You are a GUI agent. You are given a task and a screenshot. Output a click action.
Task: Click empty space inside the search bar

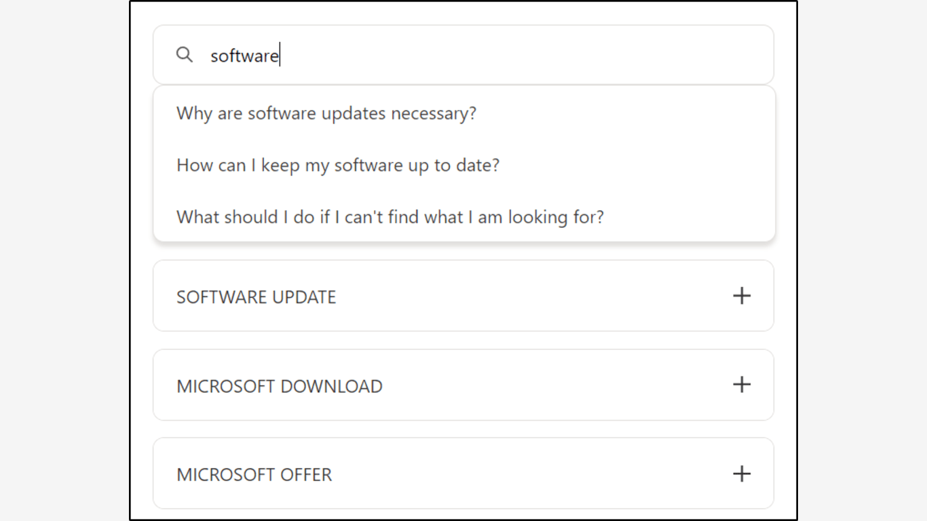coord(543,55)
